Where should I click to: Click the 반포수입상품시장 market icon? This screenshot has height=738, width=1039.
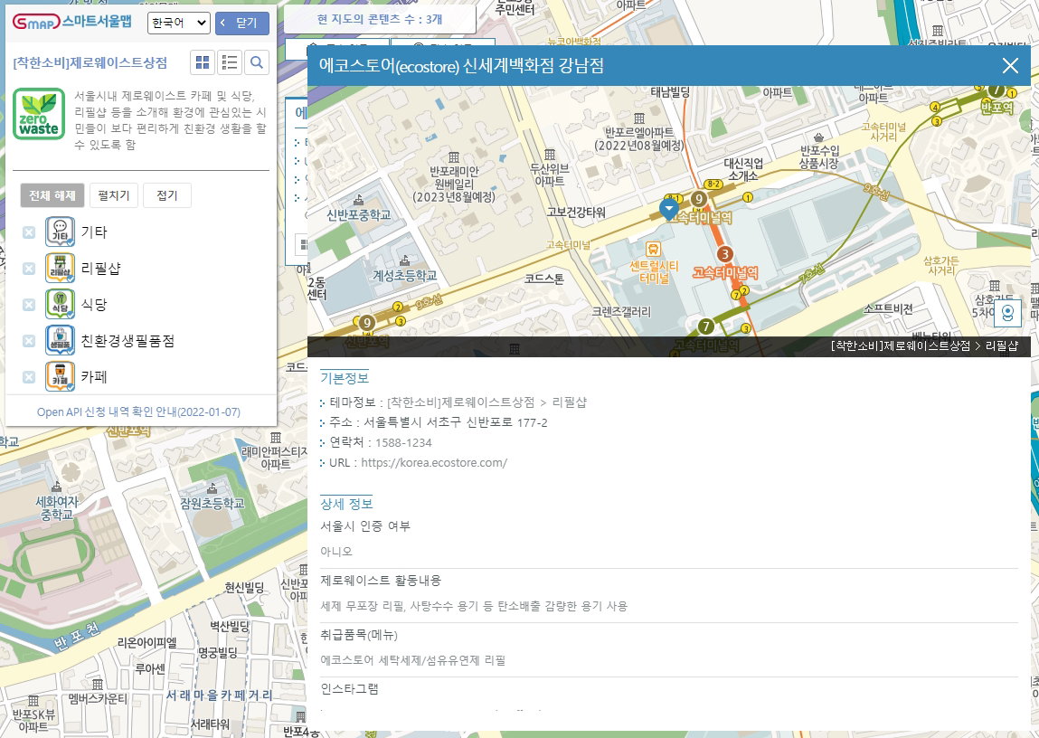pyautogui.click(x=819, y=137)
